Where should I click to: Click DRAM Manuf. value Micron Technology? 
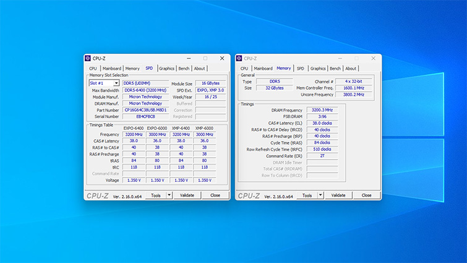[x=145, y=103]
